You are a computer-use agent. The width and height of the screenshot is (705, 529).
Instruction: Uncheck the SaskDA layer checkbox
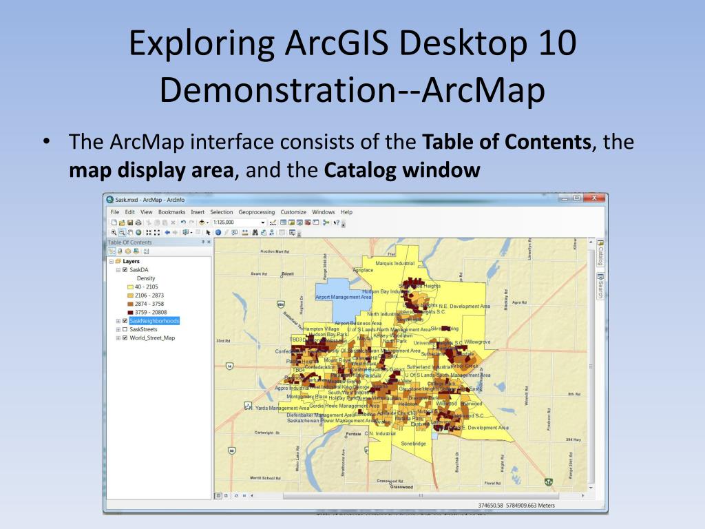pyautogui.click(x=125, y=270)
